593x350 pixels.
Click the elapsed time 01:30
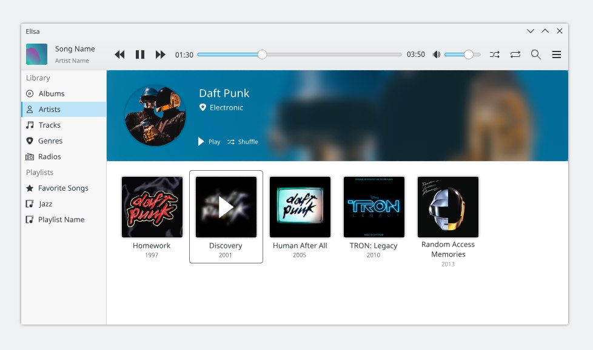pyautogui.click(x=184, y=54)
